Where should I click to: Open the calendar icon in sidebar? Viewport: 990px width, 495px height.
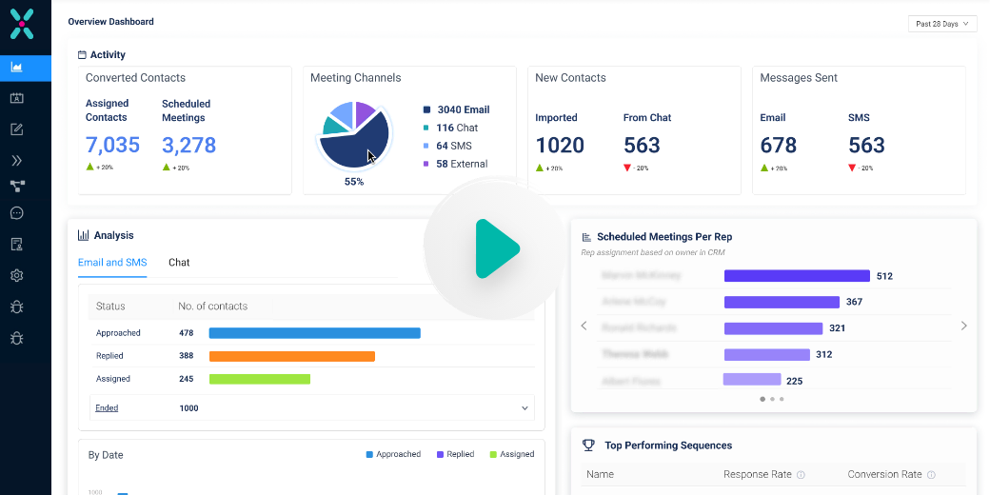point(17,98)
